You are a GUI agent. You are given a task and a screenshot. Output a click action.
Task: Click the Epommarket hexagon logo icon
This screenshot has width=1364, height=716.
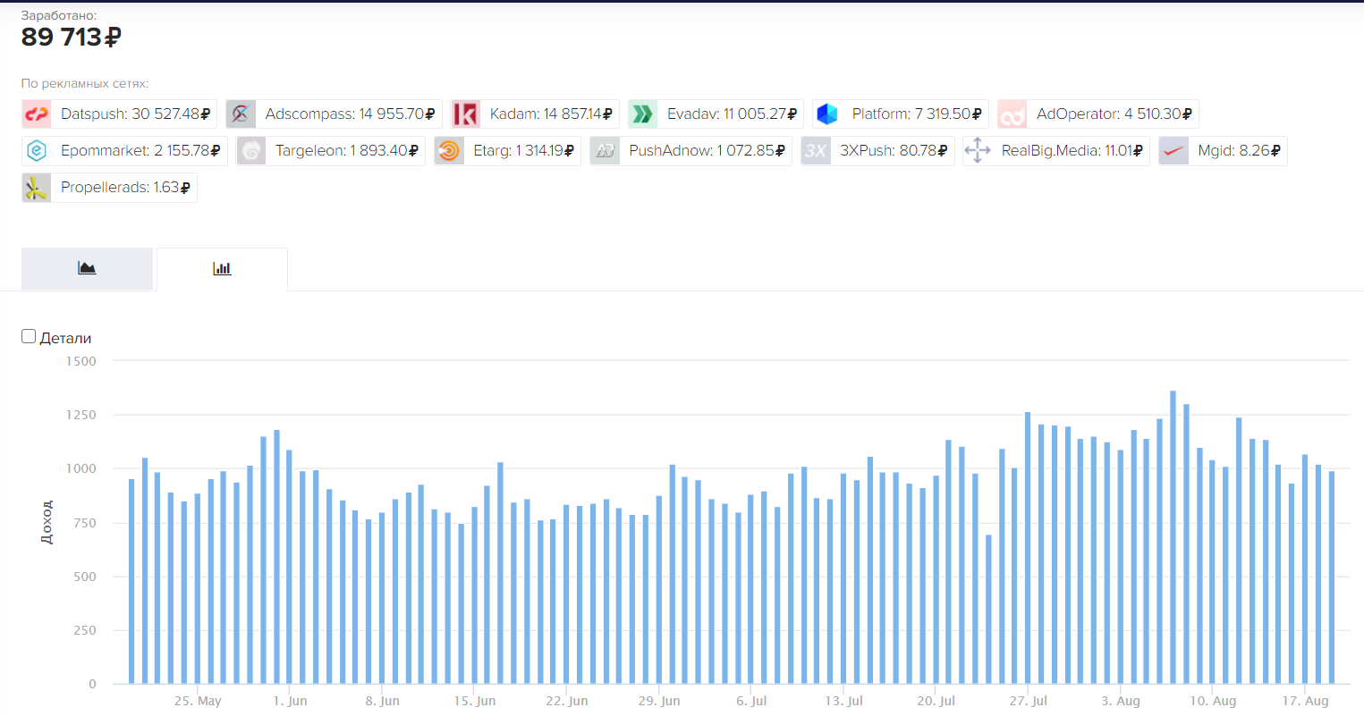[x=37, y=151]
